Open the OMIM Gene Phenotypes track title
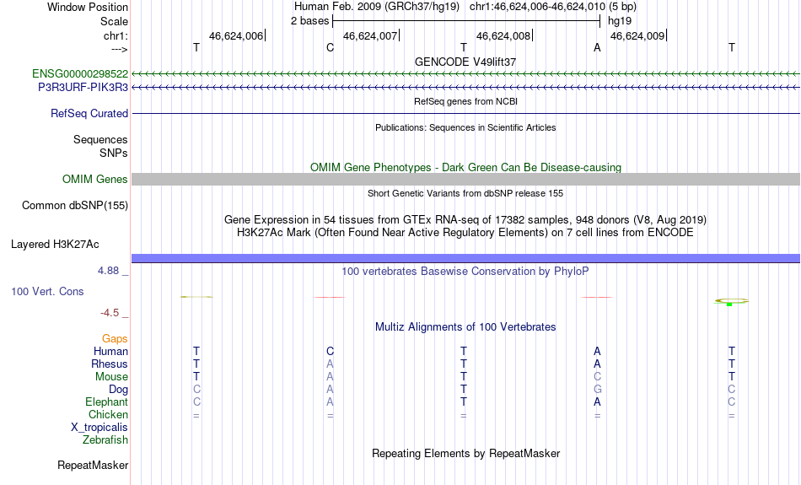 tap(466, 168)
